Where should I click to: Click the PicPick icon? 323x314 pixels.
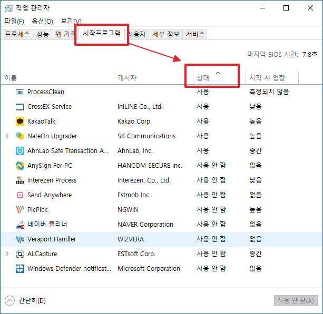pos(20,210)
